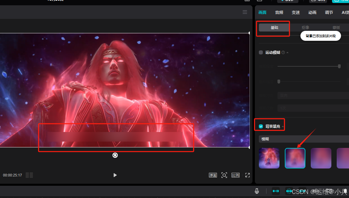The height and width of the screenshot is (198, 349).
Task: Enter fullscreen preview with expand icon
Action: tap(248, 175)
